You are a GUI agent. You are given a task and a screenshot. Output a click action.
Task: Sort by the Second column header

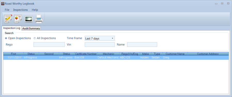pos(49,54)
